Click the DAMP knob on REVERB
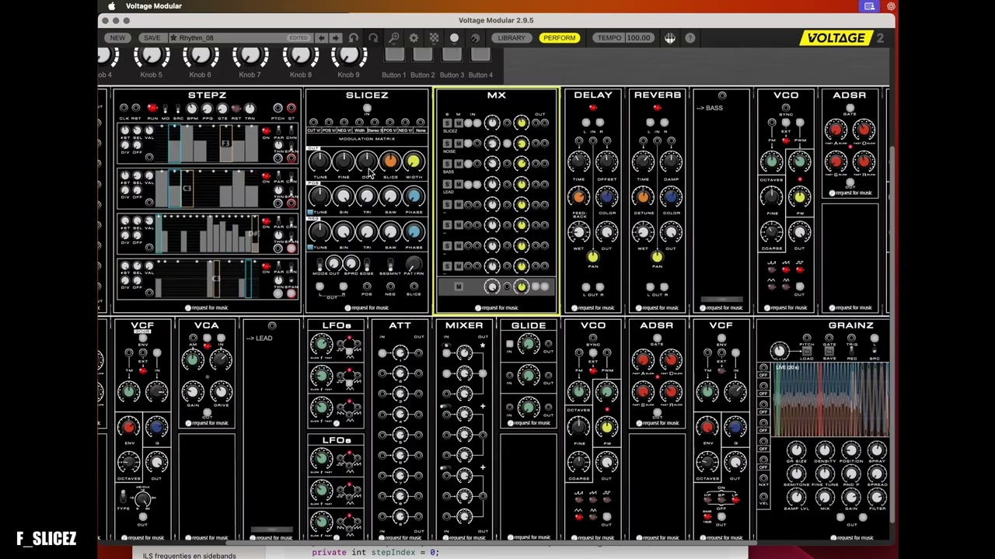Screen dimensions: 995x559 pyautogui.click(x=671, y=161)
